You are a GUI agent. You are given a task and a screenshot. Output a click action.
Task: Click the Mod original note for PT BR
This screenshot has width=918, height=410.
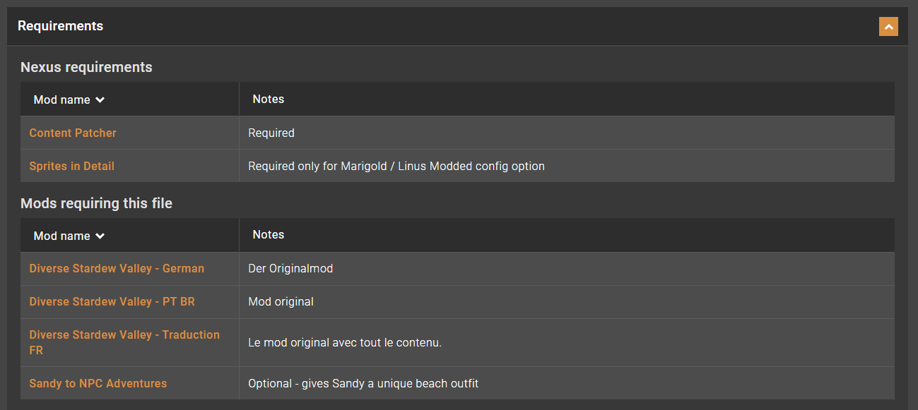click(281, 302)
